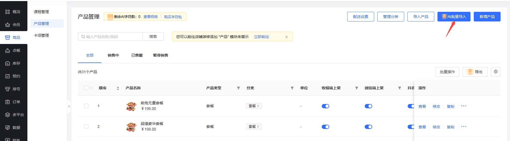Select the 库存 inventory sidebar icon
Image resolution: width=510 pixels, height=141 pixels.
click(8, 63)
